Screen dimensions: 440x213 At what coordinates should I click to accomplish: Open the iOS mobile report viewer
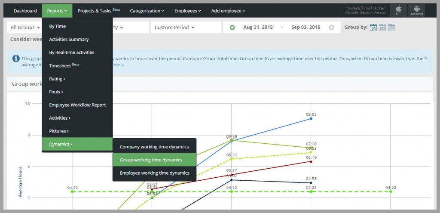click(398, 11)
